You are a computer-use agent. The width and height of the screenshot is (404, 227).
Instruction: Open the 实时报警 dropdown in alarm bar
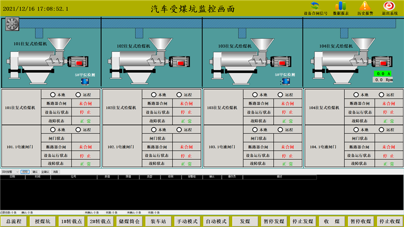pyautogui.click(x=10, y=172)
